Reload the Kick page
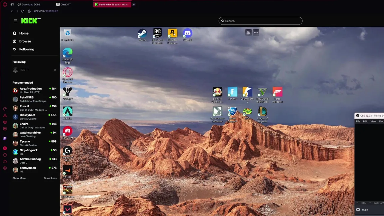The image size is (384, 216). 22,11
